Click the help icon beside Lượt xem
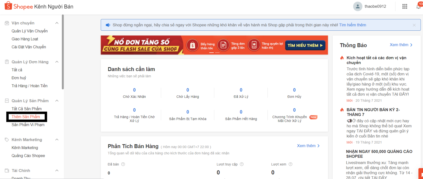The height and width of the screenshot is (179, 423). [x=290, y=164]
